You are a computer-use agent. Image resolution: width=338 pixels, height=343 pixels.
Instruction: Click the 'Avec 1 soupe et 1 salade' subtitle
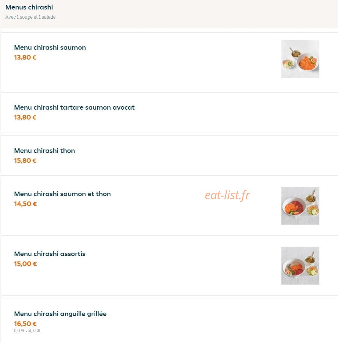point(31,17)
